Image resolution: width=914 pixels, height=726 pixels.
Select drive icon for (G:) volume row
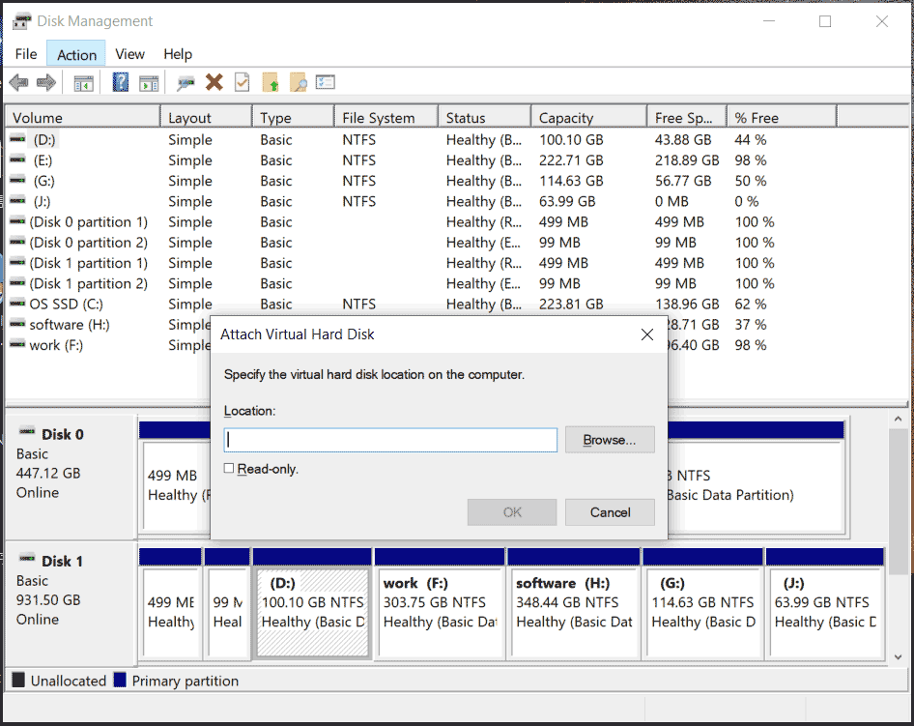(17, 180)
